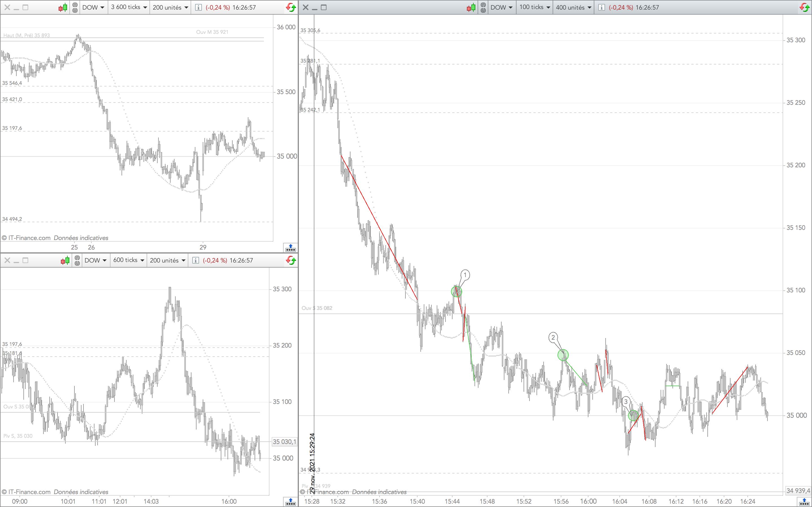The width and height of the screenshot is (812, 507).
Task: Click annotation bubble labeled 1
Action: click(465, 275)
